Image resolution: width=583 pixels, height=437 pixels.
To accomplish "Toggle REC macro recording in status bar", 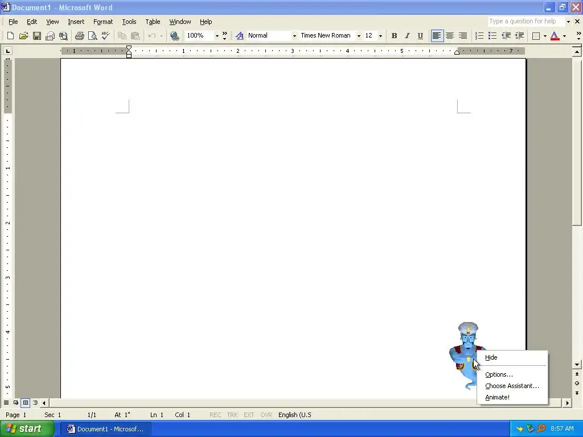I will click(x=215, y=415).
